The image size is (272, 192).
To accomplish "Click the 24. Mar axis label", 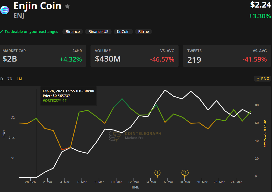I will tap(236, 182).
